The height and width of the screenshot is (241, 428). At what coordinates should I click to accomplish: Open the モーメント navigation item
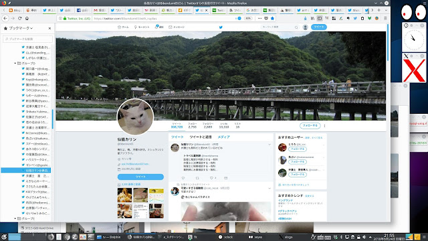[141, 27]
